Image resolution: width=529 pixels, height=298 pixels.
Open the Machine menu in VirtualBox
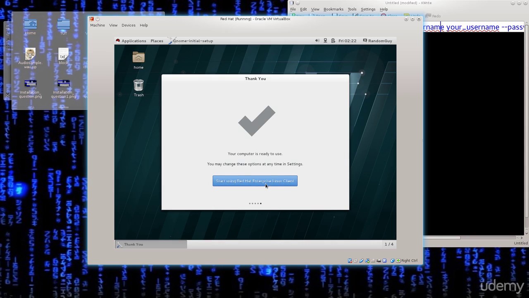coord(98,25)
